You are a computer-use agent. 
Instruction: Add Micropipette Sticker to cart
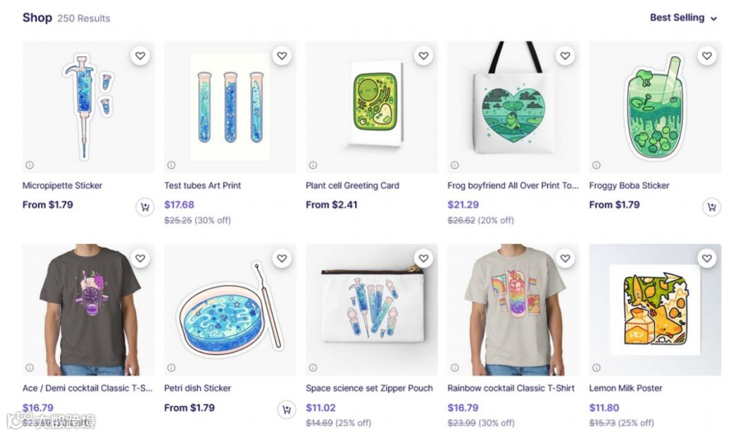click(145, 207)
